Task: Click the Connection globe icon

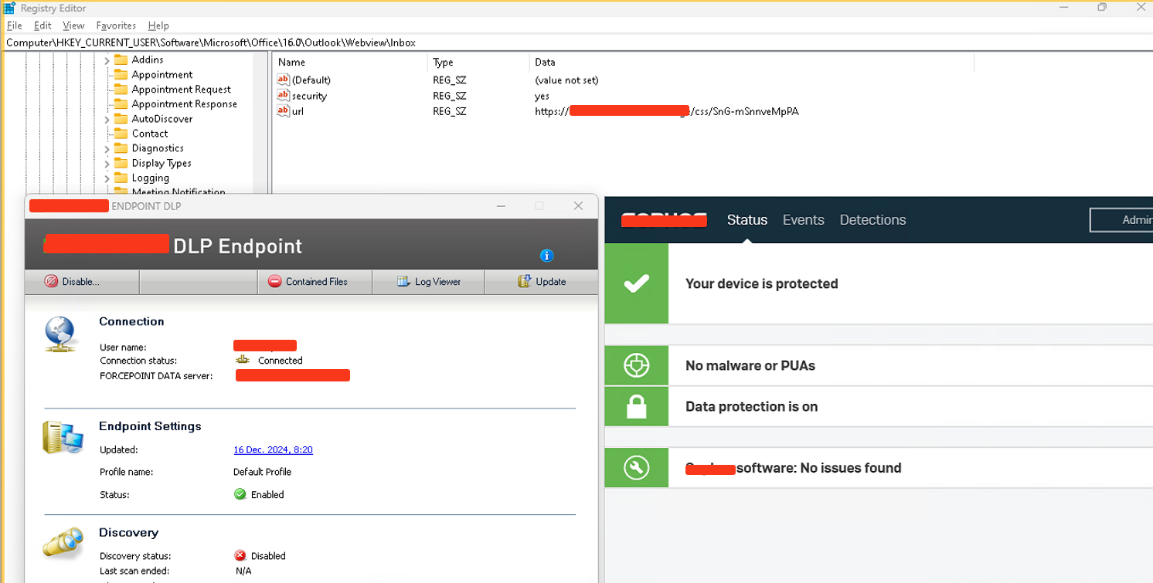Action: (60, 334)
